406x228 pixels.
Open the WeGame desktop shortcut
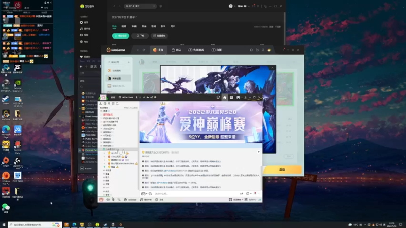click(x=6, y=116)
